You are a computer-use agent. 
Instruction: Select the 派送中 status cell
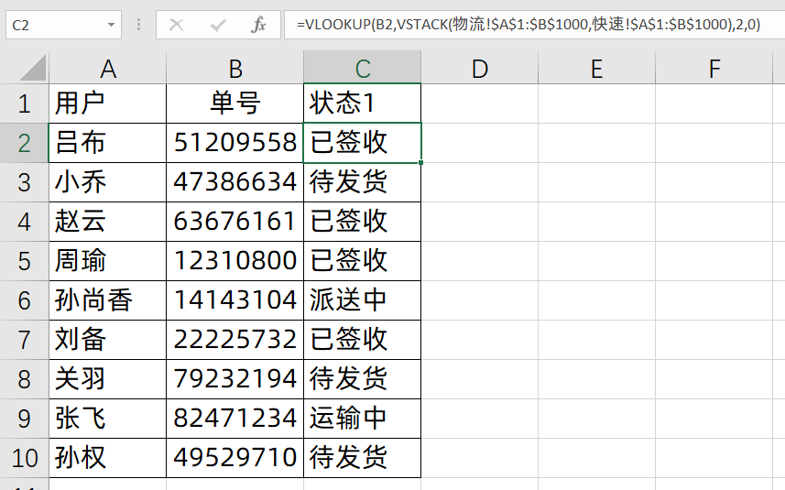363,300
